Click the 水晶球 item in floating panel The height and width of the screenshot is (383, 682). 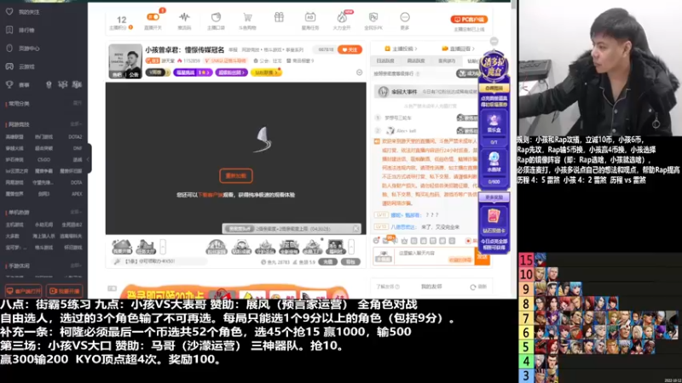coord(494,162)
